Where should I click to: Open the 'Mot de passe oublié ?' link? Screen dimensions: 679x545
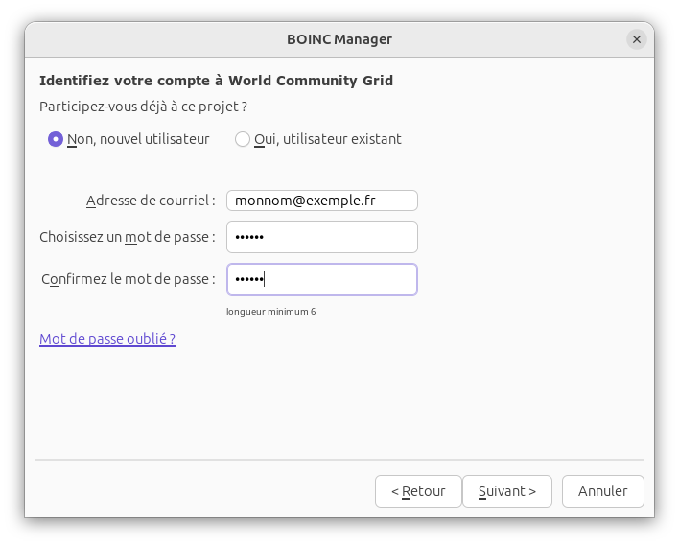click(107, 339)
